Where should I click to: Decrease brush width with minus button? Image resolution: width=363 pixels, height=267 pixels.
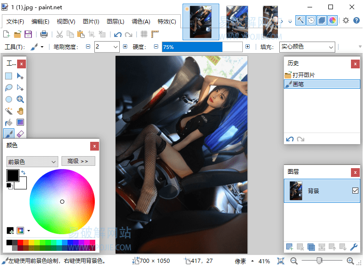[x=88, y=47]
